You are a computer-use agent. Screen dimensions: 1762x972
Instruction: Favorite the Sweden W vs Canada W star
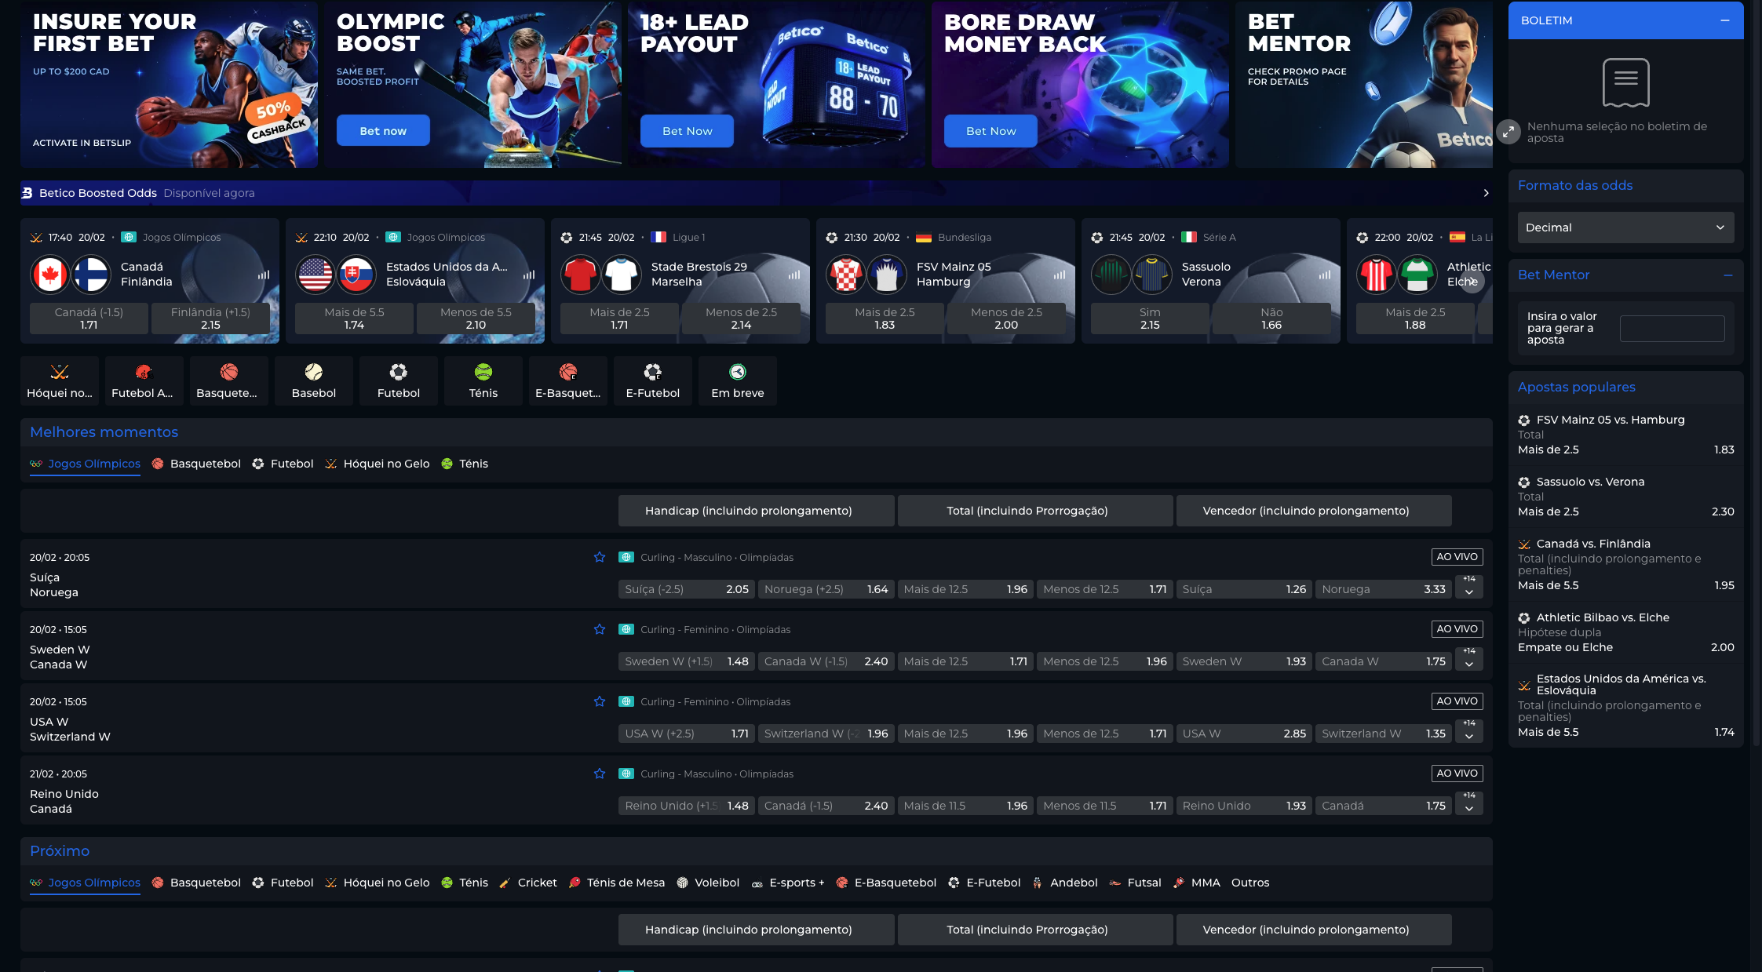(600, 629)
